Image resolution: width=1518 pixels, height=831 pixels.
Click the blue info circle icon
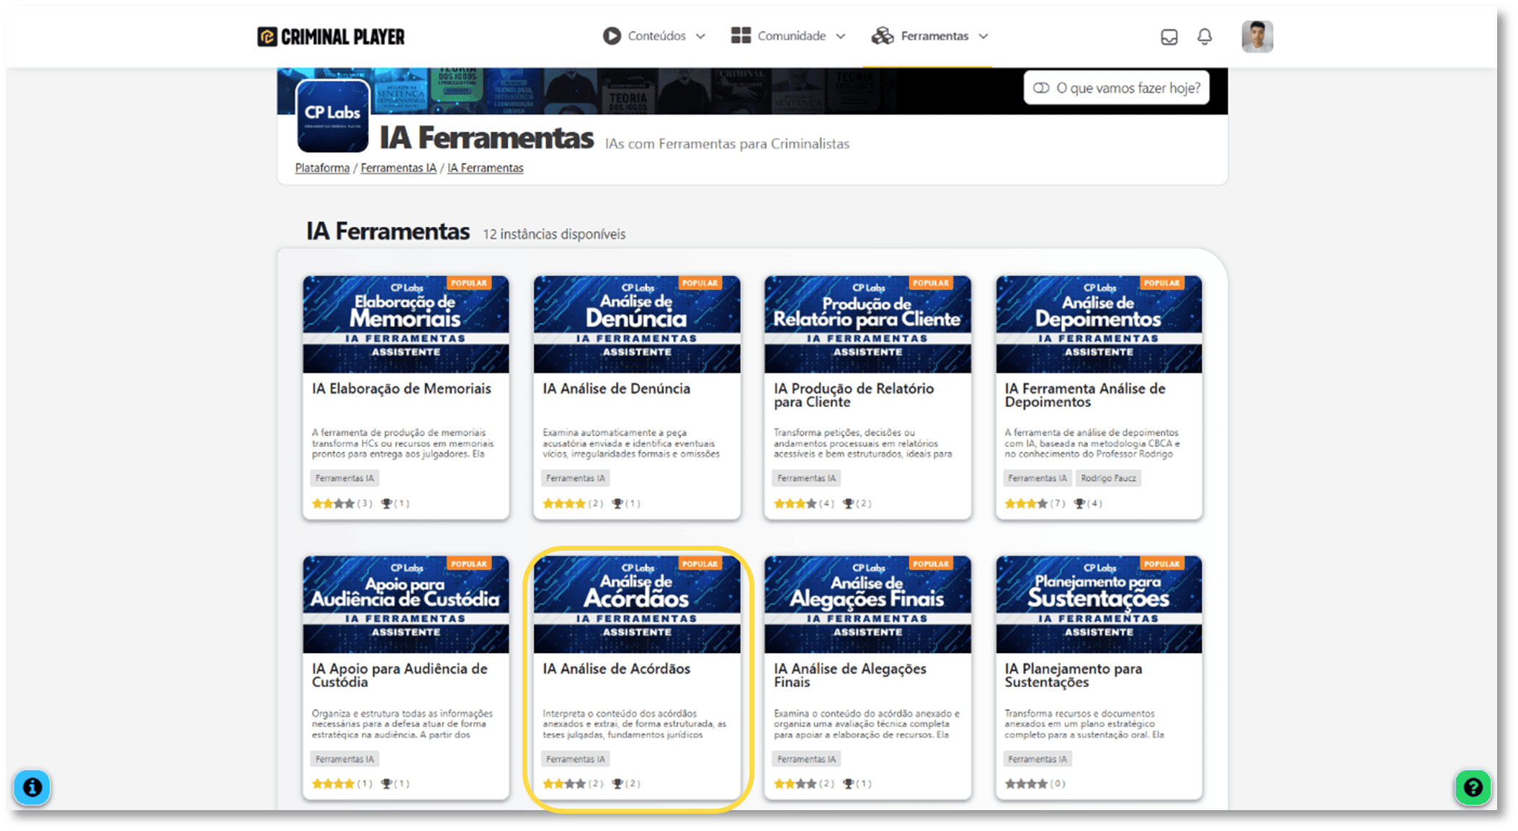[x=32, y=787]
